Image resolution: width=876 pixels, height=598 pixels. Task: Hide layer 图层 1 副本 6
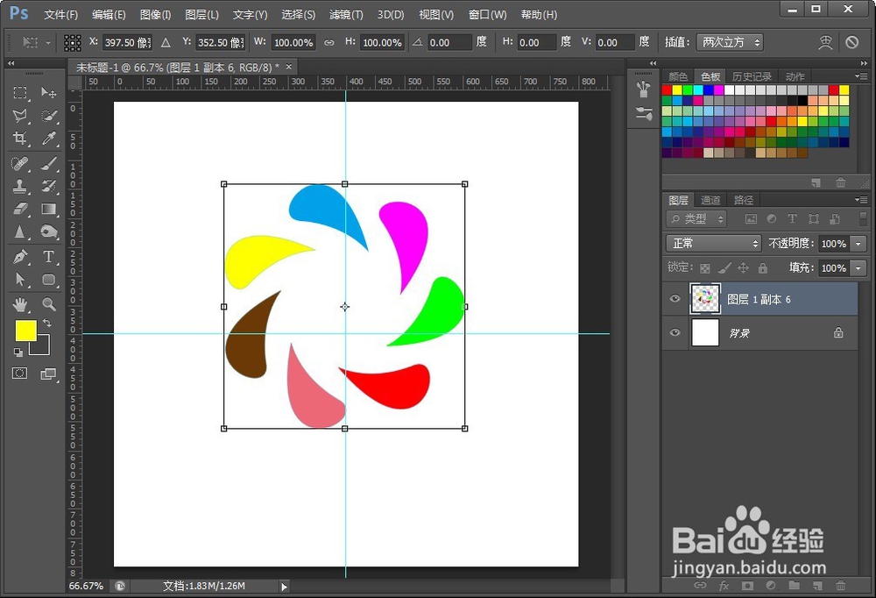pos(675,299)
